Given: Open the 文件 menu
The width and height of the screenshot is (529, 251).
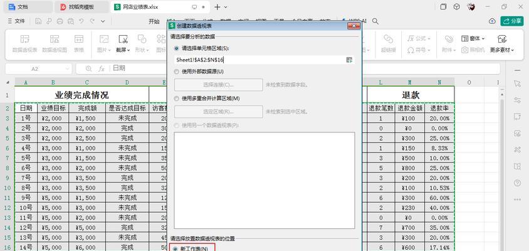Looking at the screenshot, I should [16, 21].
